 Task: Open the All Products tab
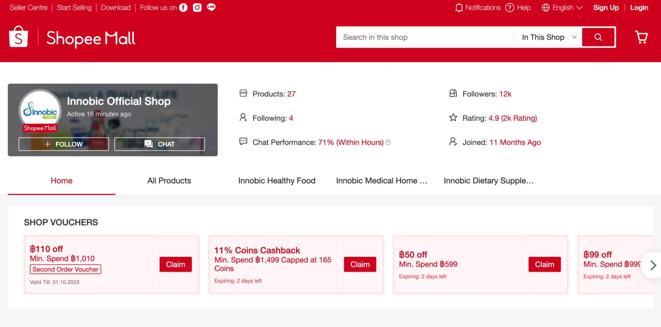(169, 181)
